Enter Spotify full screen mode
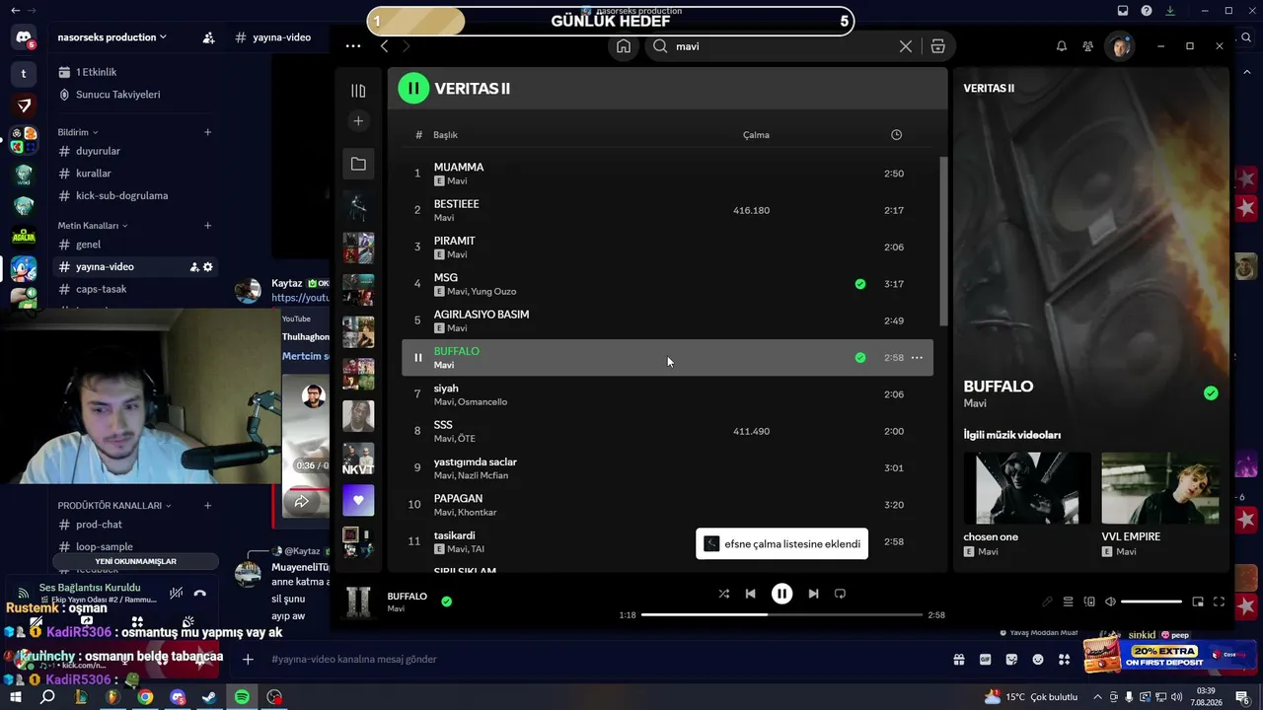Screen dimensions: 1263x710 click(x=1220, y=602)
